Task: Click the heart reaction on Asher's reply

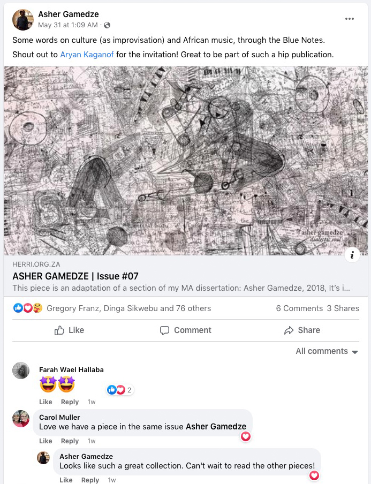Action: [314, 475]
